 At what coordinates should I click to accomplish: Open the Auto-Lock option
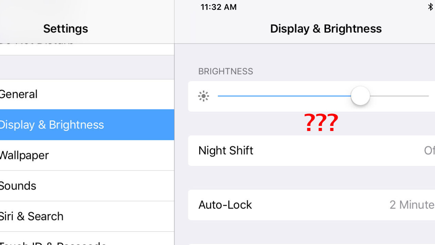pyautogui.click(x=225, y=205)
